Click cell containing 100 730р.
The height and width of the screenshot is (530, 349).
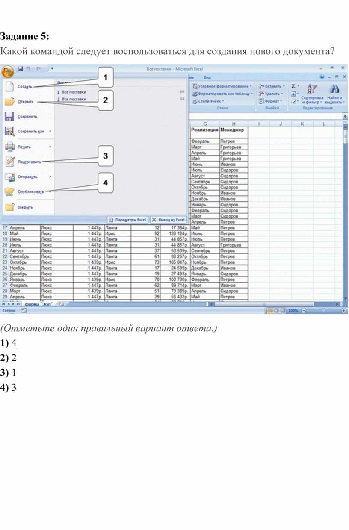pyautogui.click(x=175, y=279)
